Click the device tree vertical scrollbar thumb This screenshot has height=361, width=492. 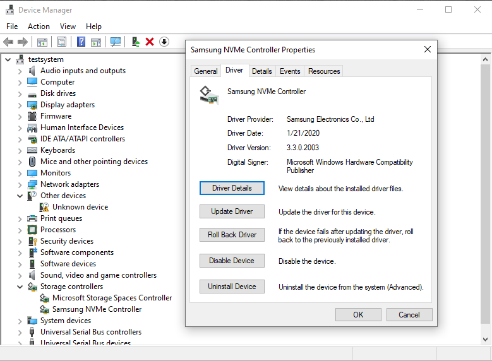[x=485, y=194]
